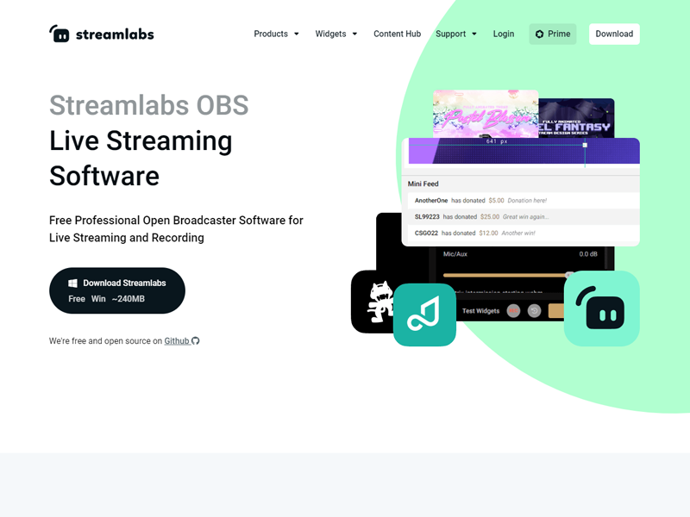Click the Mini Feed heading
Image resolution: width=690 pixels, height=517 pixels.
423,184
